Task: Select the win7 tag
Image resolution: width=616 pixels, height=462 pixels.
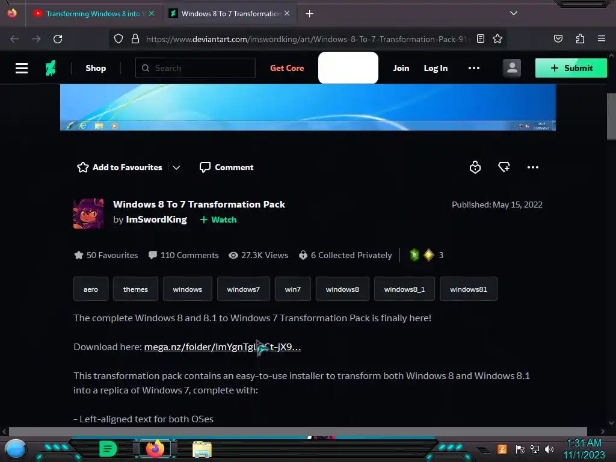Action: tap(293, 289)
